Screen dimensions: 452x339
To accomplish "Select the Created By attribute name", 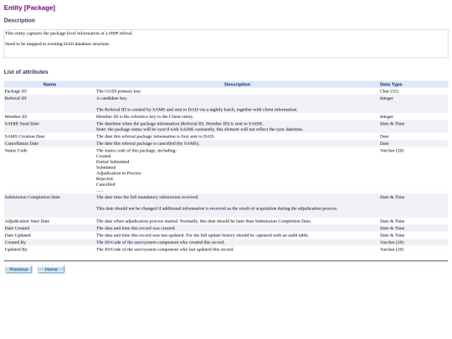I will [15, 242].
